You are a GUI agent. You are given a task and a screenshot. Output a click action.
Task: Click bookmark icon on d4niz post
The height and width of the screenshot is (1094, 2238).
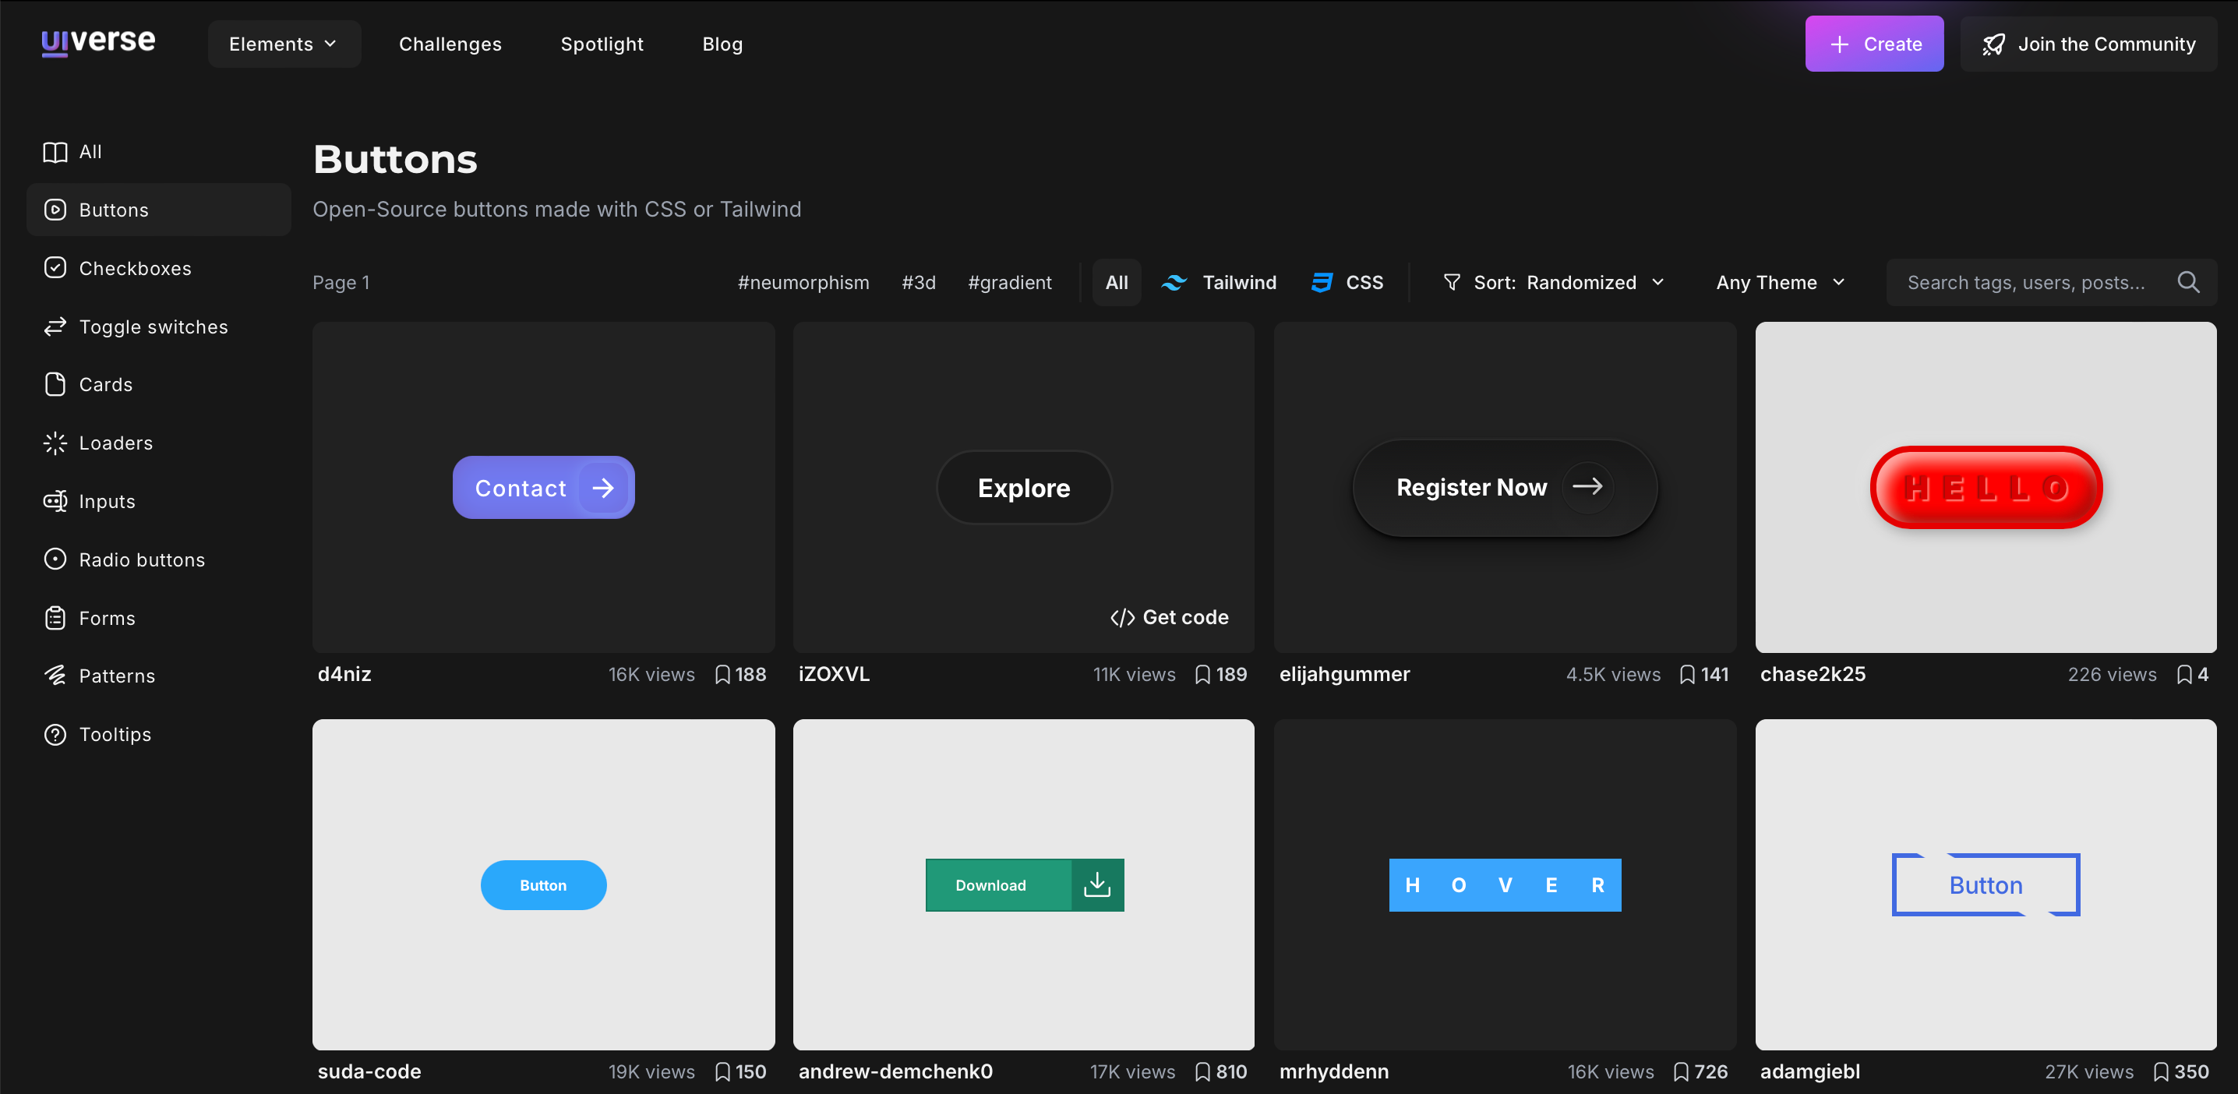click(x=722, y=674)
